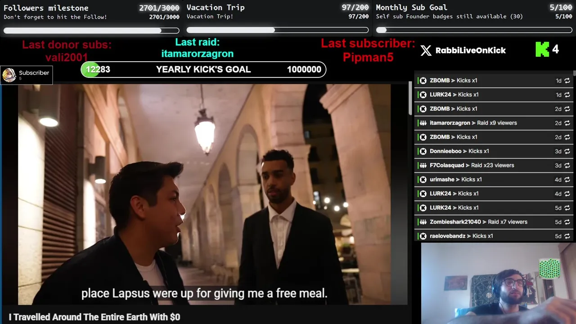Click the Kick icon beside Donnieeboo entry

[x=423, y=151]
